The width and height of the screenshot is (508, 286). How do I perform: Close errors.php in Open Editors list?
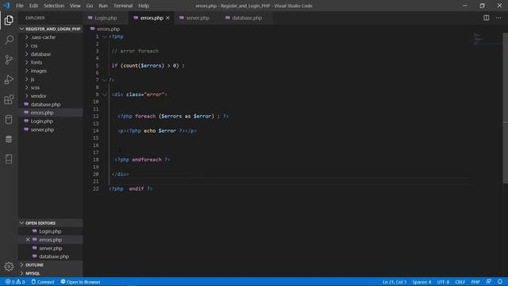coord(28,240)
